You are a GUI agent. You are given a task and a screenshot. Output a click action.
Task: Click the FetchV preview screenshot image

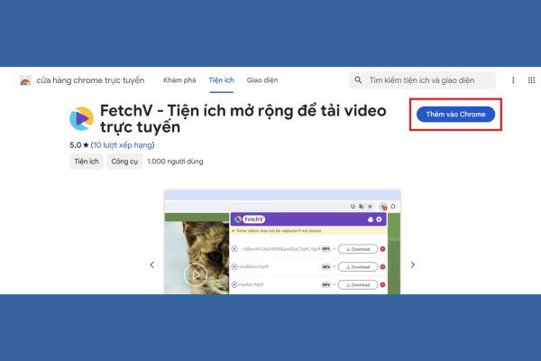coord(282,242)
